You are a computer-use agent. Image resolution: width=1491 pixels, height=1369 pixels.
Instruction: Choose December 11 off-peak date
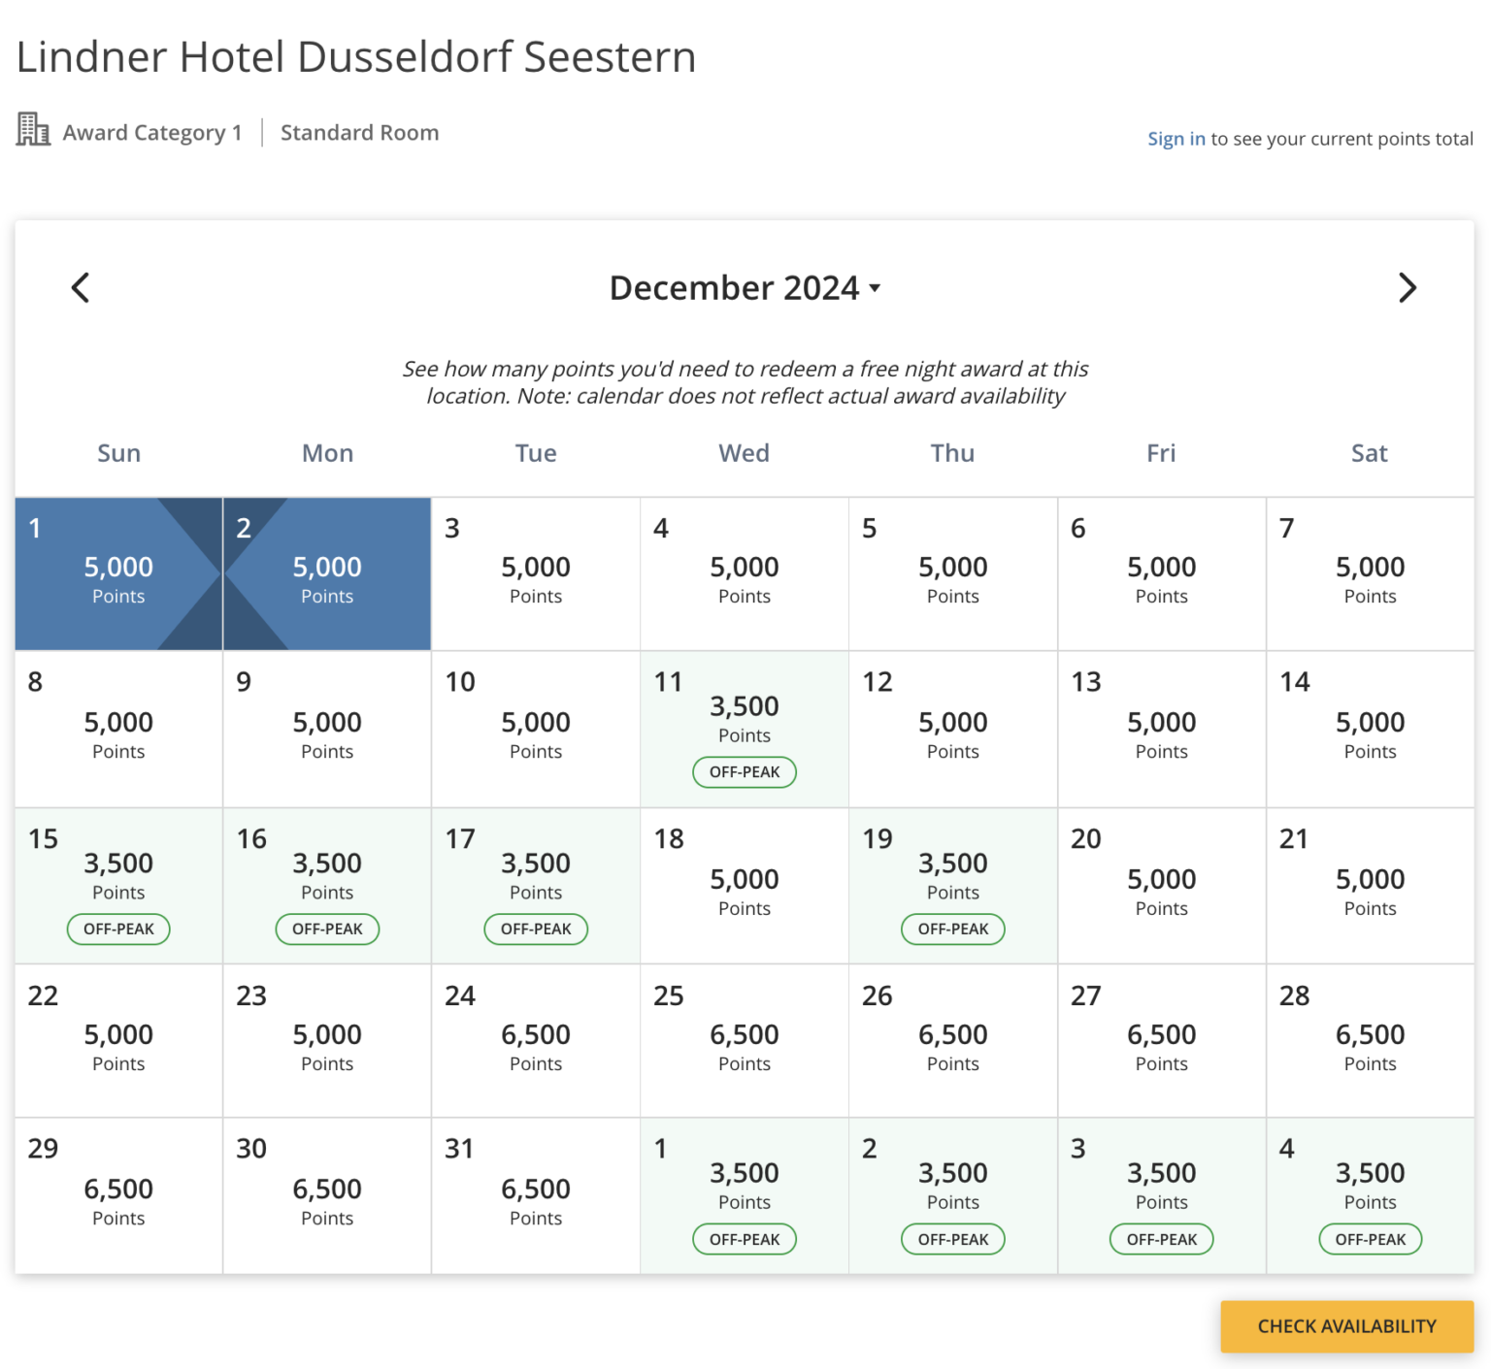click(x=745, y=729)
